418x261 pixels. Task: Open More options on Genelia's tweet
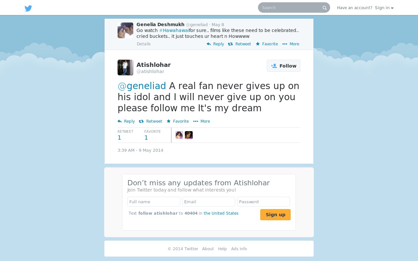coord(291,44)
